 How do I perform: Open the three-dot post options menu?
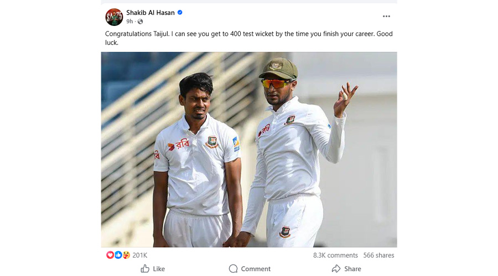pyautogui.click(x=386, y=17)
